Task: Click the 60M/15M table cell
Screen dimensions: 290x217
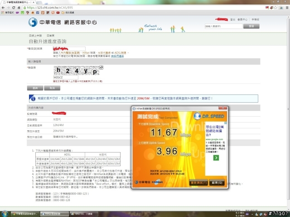Action: pyautogui.click(x=114, y=164)
